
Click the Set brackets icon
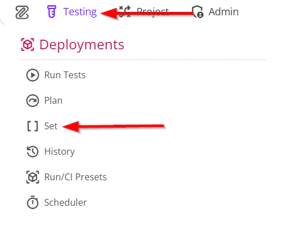tap(32, 126)
